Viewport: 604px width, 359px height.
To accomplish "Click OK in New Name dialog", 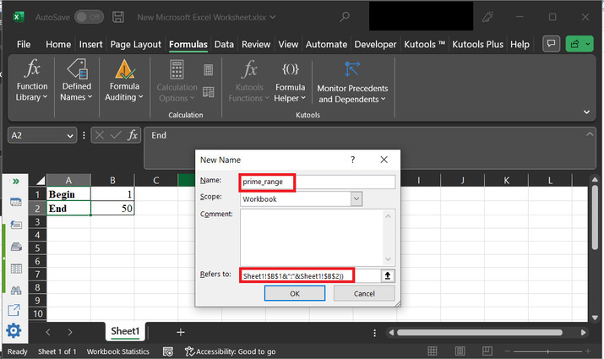I will click(295, 293).
